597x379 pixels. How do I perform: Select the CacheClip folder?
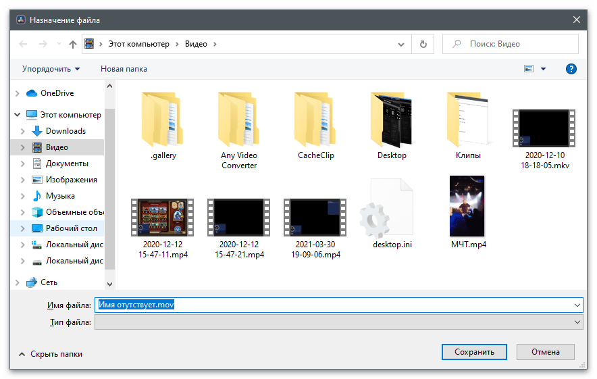[315, 120]
